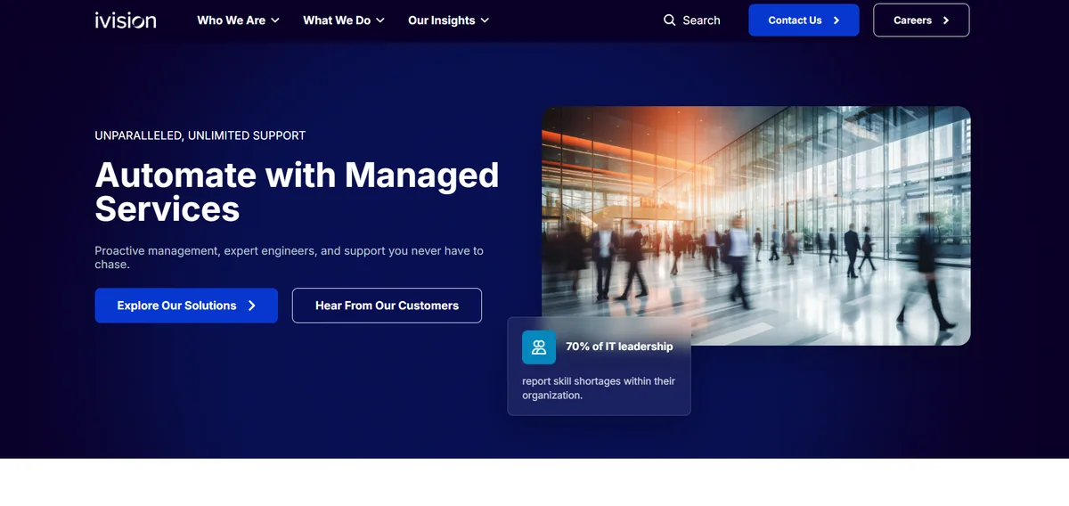Expand the Who We Are chevron
This screenshot has width=1069, height=506.
click(275, 20)
